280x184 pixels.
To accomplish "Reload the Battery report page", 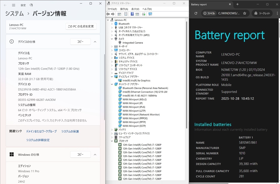I will [196, 13].
